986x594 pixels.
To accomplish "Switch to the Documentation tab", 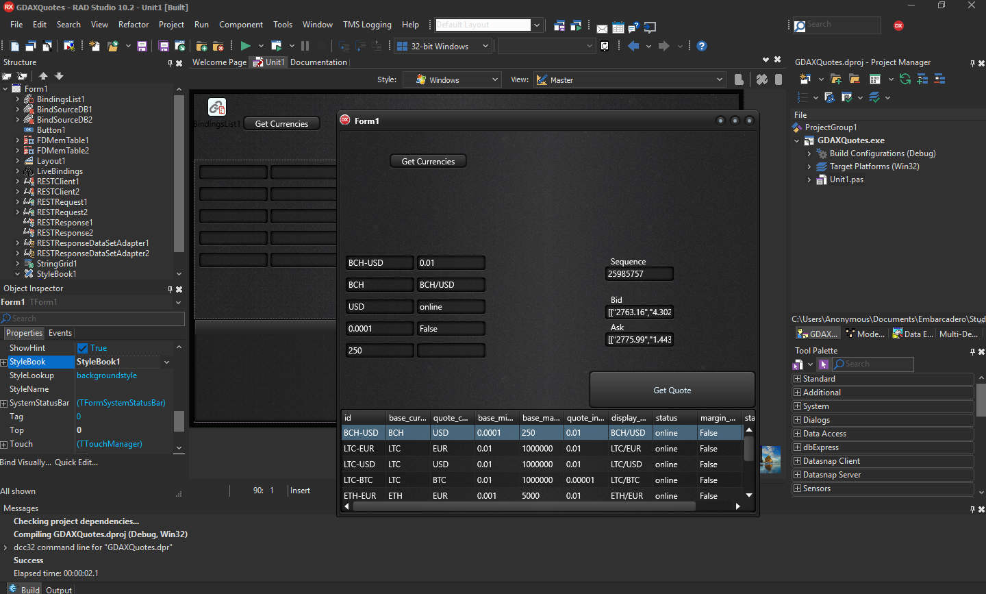I will (x=318, y=62).
